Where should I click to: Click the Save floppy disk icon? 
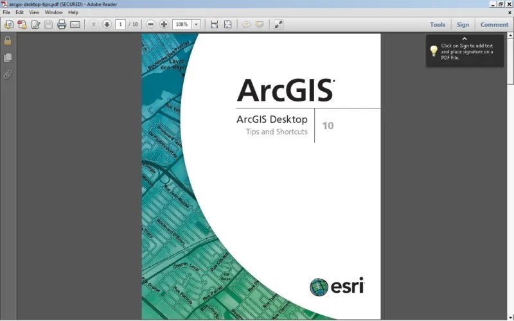tap(49, 24)
